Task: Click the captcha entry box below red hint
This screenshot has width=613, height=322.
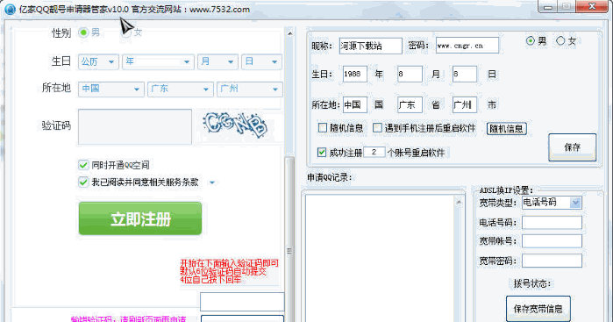Action: click(x=242, y=302)
